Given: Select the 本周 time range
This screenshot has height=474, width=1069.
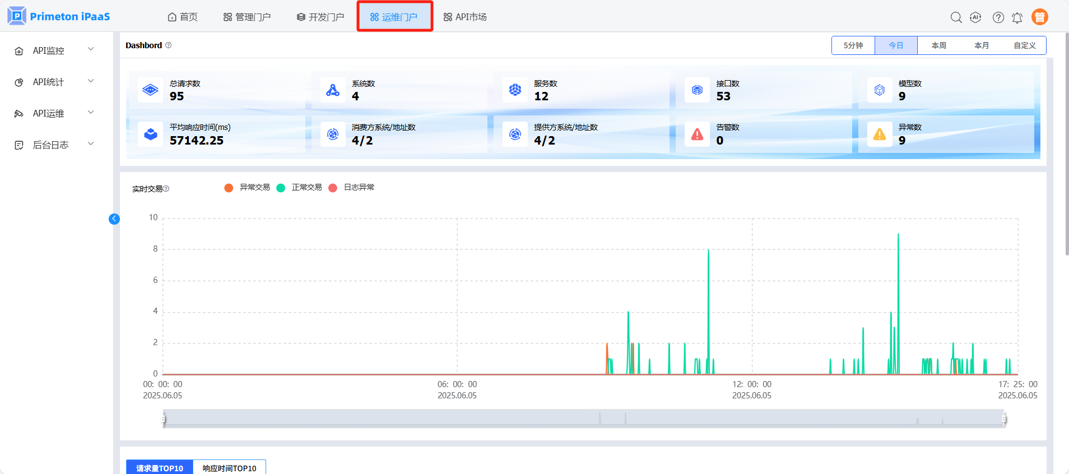Looking at the screenshot, I should [938, 45].
